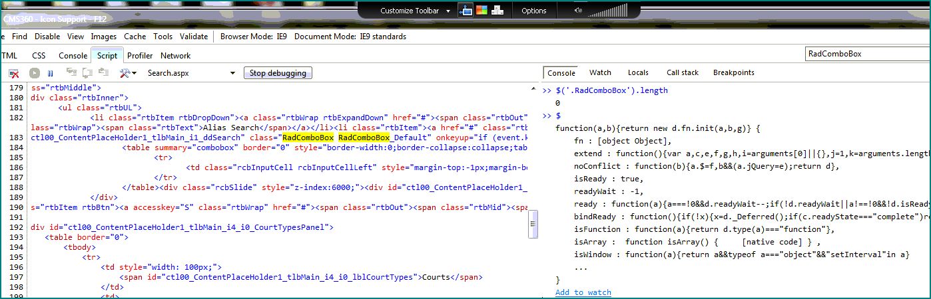Screen dimensions: 931x299
Task: Click the Ctrl-Alt-Del keys icon in the floating toolbar
Action: [497, 10]
